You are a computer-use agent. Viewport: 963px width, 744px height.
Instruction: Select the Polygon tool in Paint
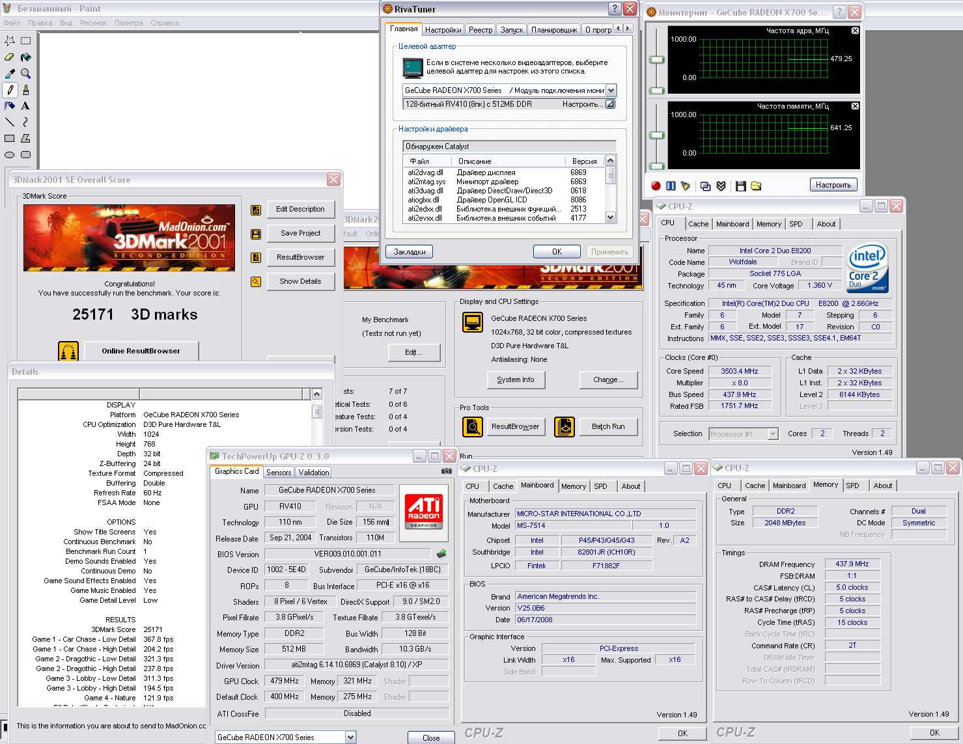(x=26, y=138)
